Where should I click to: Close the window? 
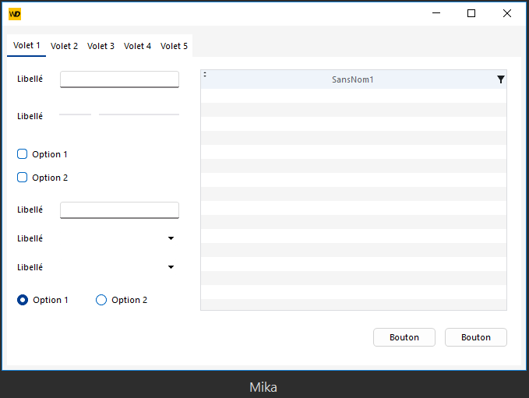point(507,13)
